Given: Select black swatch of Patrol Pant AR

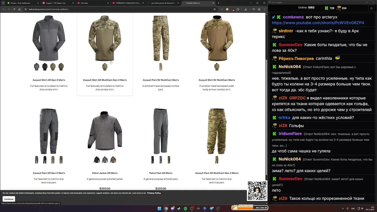Looking at the screenshot, I should click(153, 160).
